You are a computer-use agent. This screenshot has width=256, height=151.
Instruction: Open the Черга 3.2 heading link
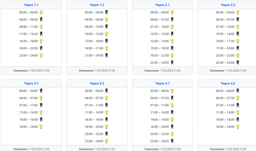pyautogui.click(x=97, y=83)
